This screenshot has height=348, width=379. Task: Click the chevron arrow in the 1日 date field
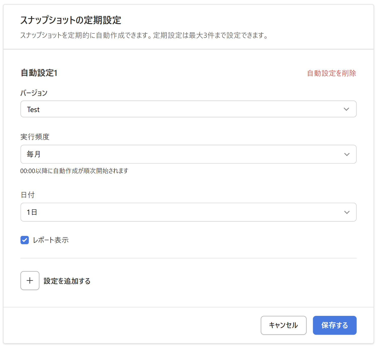347,212
